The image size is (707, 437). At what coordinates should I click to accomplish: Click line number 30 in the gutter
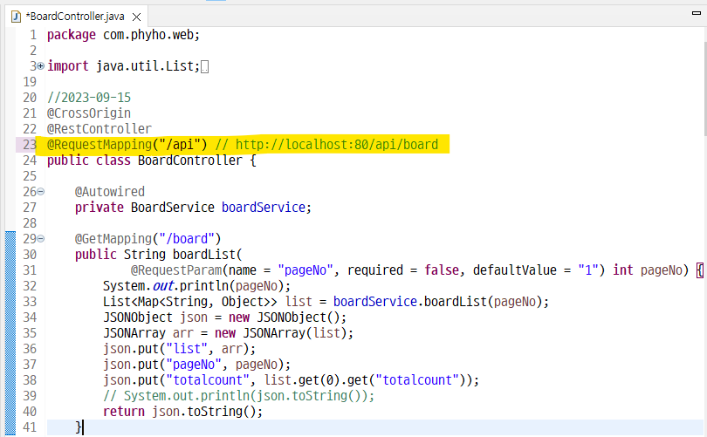(x=30, y=255)
